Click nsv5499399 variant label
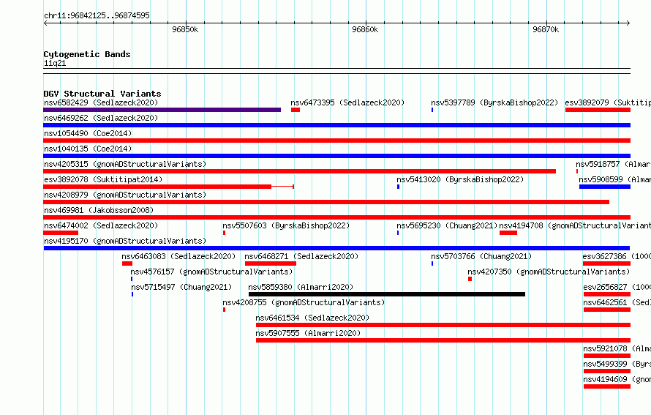 [x=617, y=364]
